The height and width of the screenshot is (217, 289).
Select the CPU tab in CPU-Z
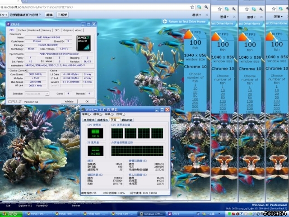12,30
